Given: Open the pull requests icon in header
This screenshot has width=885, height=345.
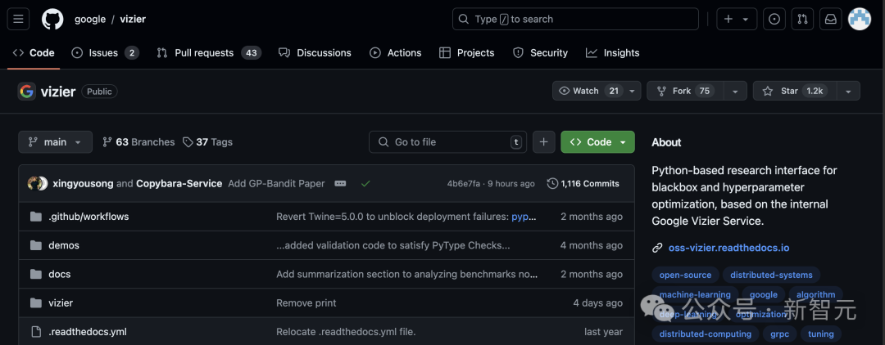Looking at the screenshot, I should coord(803,19).
